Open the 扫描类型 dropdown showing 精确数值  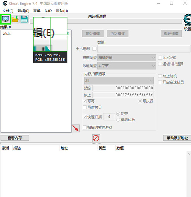tap(127, 58)
